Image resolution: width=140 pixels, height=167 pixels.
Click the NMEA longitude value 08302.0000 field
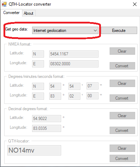[x=74, y=64]
